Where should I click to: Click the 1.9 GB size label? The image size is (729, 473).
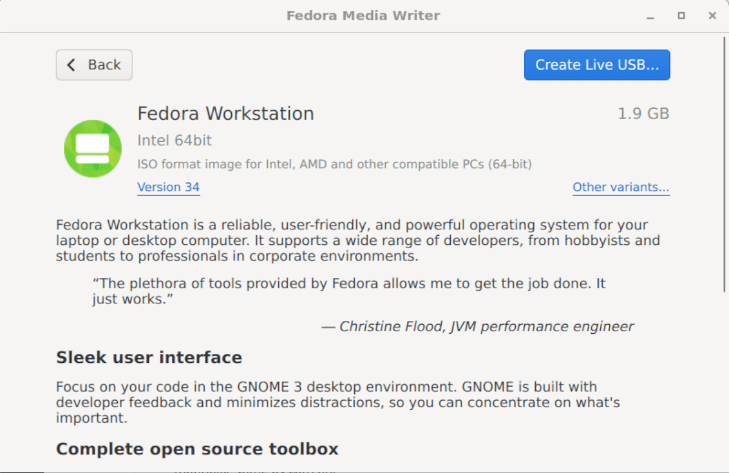[643, 113]
